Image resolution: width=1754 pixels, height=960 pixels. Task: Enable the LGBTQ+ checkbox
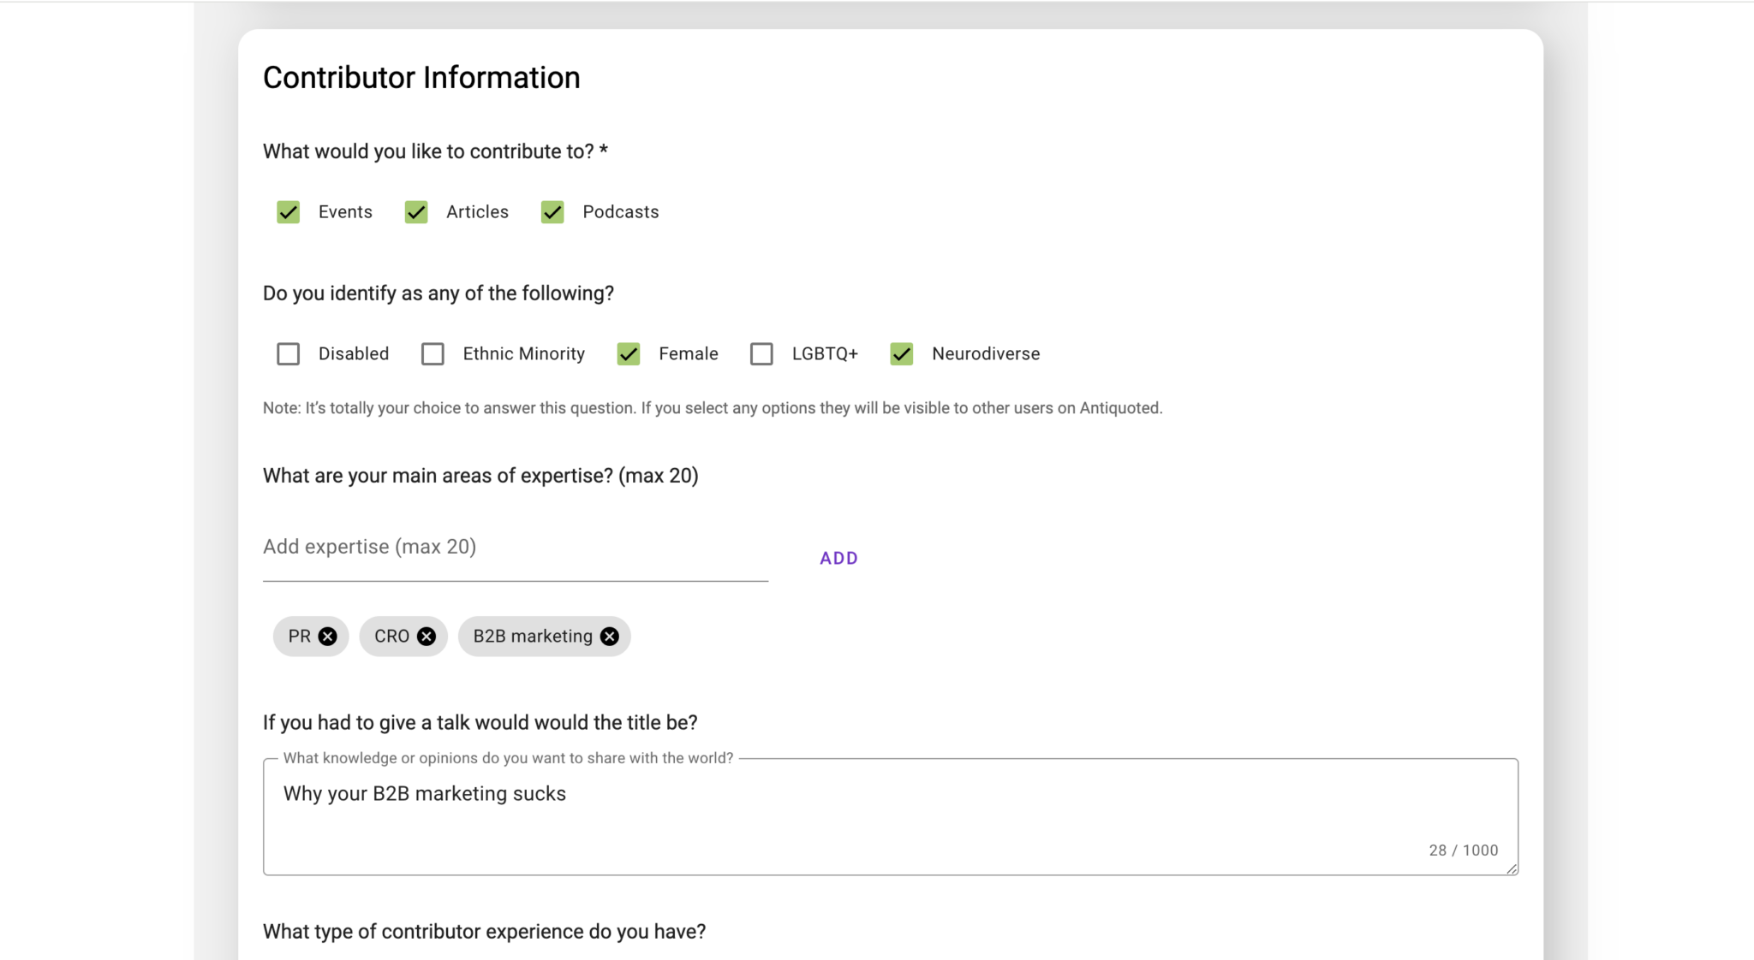[761, 353]
